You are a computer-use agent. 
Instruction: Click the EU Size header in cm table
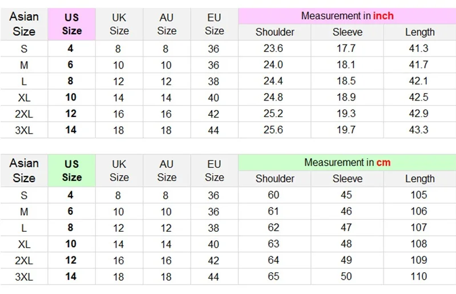coord(215,171)
